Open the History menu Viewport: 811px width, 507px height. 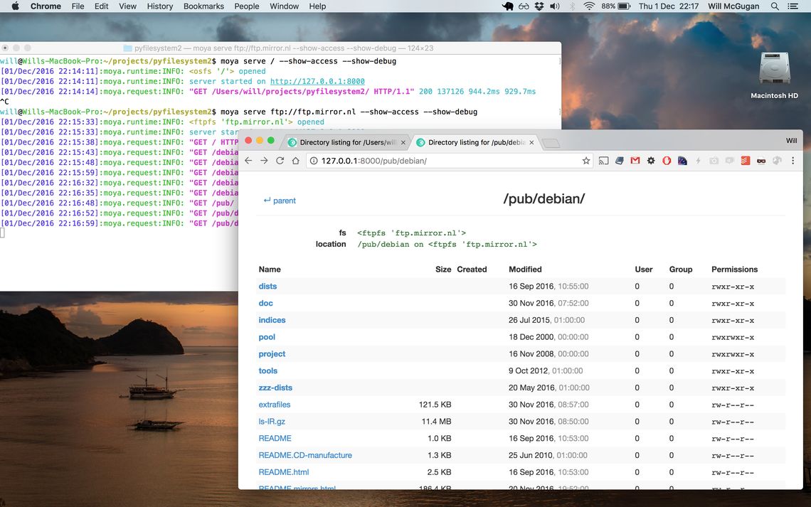(x=160, y=6)
